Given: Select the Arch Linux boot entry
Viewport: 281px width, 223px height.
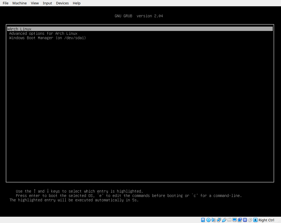Looking at the screenshot, I should point(20,29).
